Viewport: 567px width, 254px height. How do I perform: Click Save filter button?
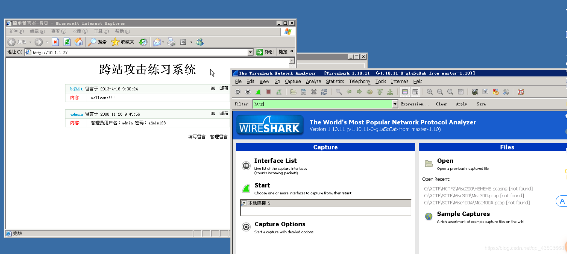click(x=481, y=104)
